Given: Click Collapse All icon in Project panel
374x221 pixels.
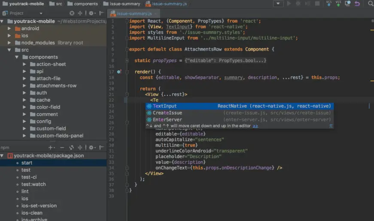Looking at the screenshot, I should 80,13.
